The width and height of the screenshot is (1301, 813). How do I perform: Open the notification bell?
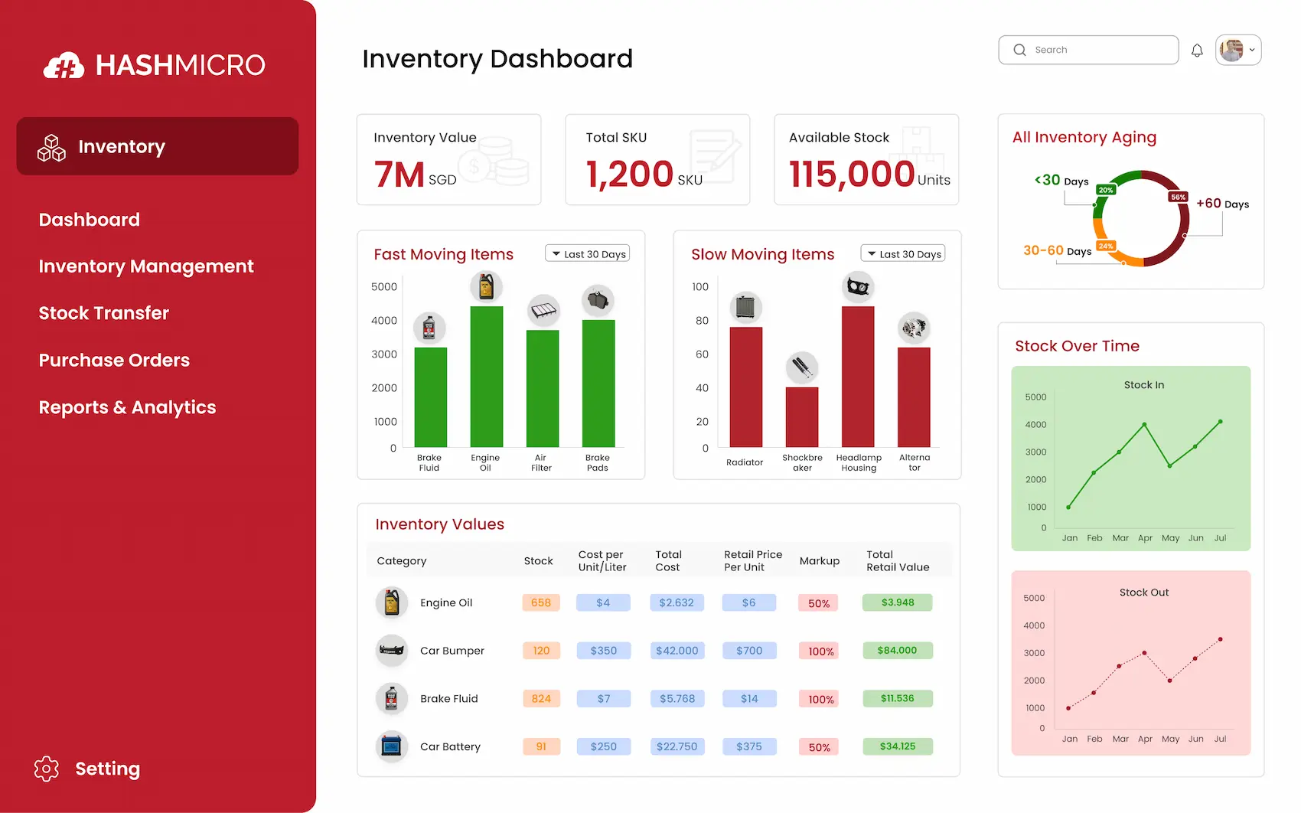point(1198,49)
